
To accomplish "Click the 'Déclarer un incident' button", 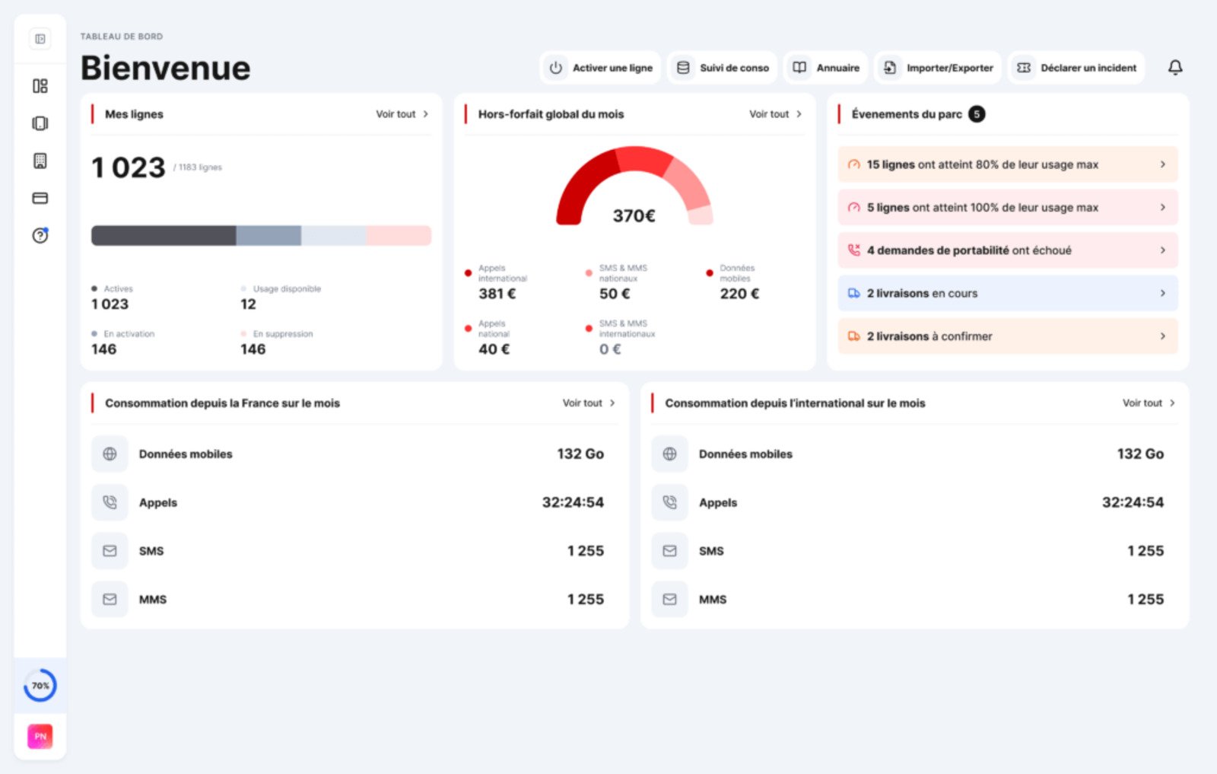I will pos(1075,67).
